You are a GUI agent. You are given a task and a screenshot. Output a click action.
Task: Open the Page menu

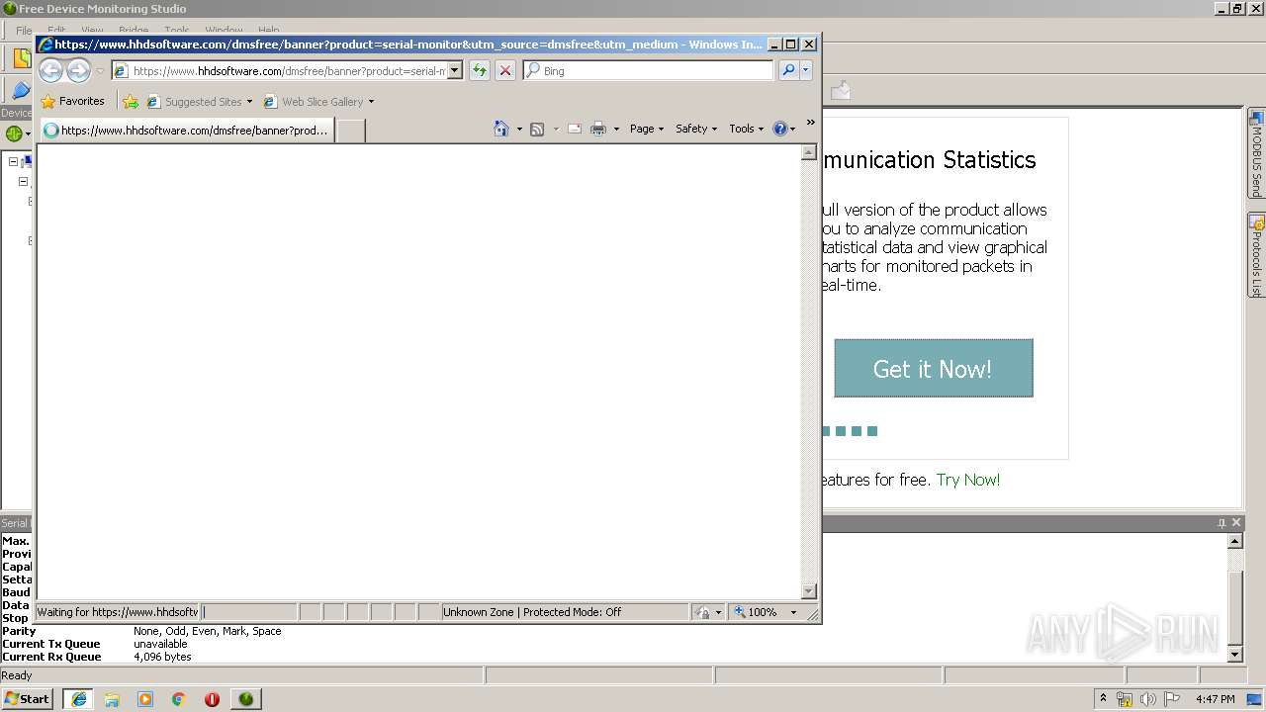pyautogui.click(x=647, y=129)
